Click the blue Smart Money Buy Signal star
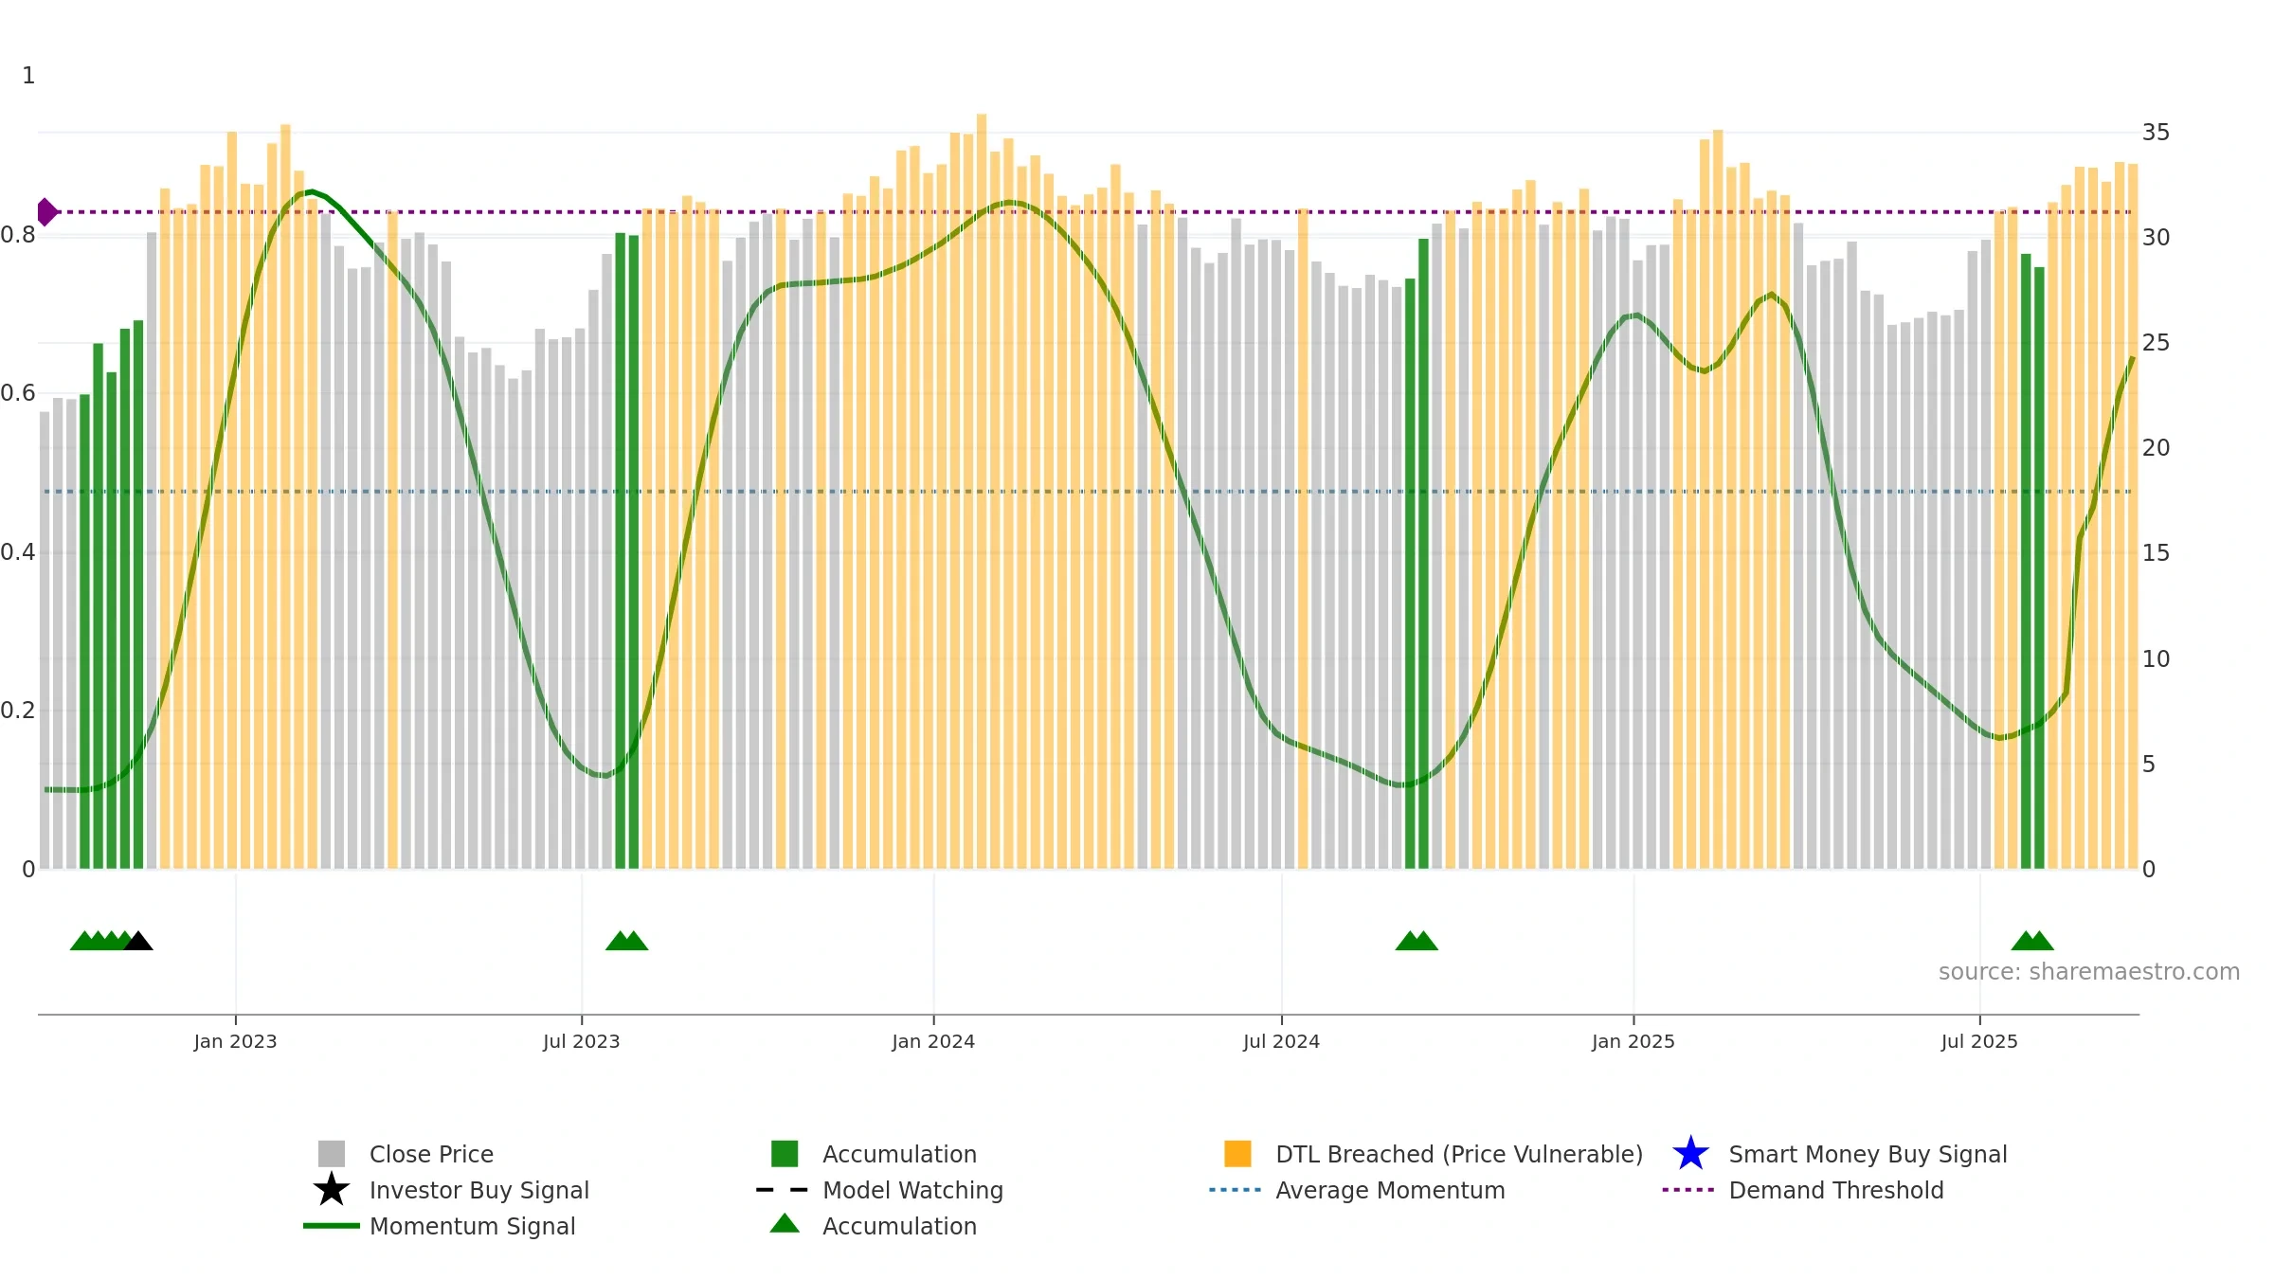 click(1690, 1154)
